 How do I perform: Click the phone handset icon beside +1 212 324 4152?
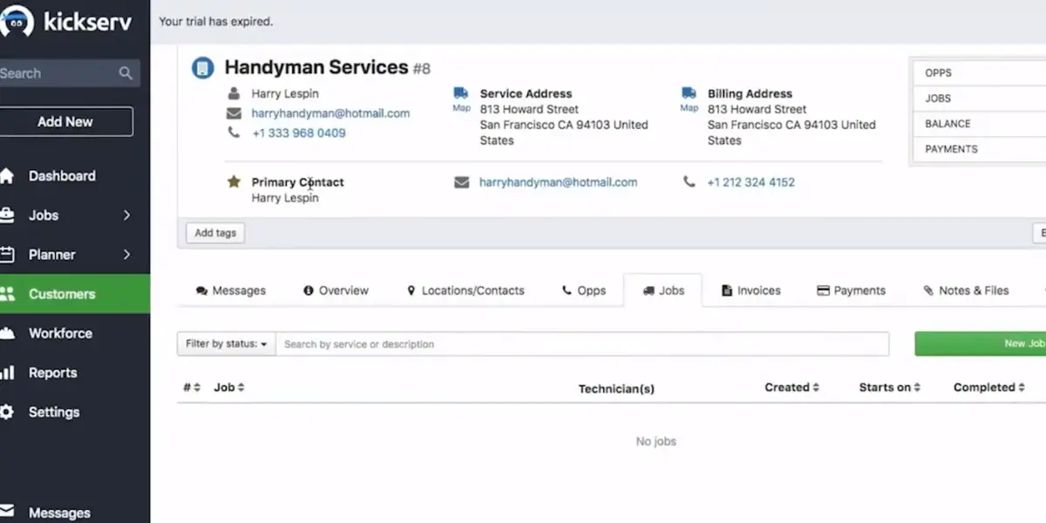click(x=689, y=182)
